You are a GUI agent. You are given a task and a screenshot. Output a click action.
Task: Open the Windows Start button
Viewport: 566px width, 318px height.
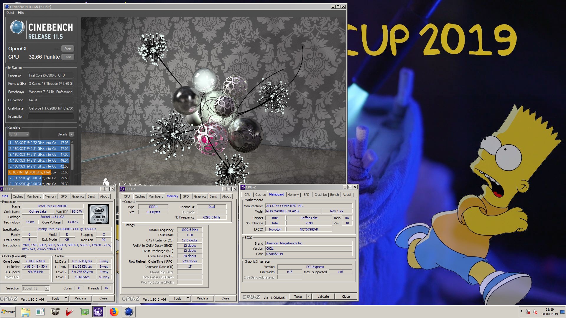8,312
